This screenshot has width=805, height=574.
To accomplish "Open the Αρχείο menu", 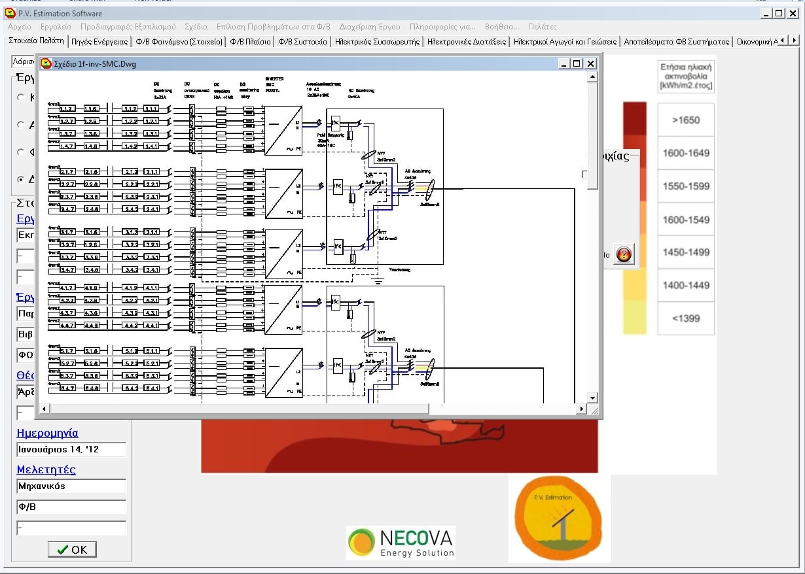I will pos(19,27).
